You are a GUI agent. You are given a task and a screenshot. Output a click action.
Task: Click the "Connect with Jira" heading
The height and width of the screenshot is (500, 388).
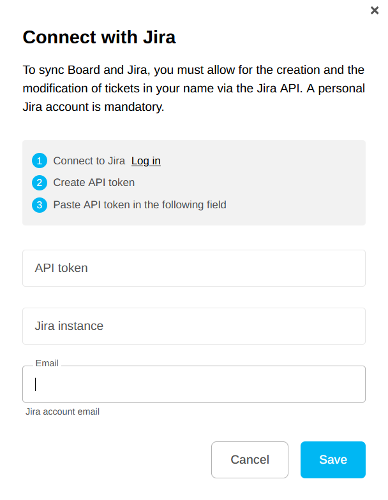pos(100,37)
